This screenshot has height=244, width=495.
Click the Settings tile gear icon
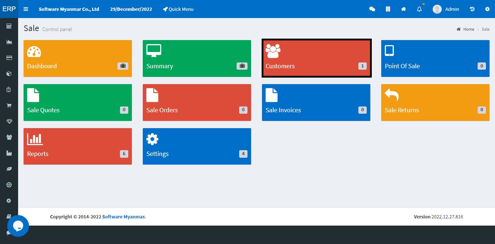coord(152,139)
